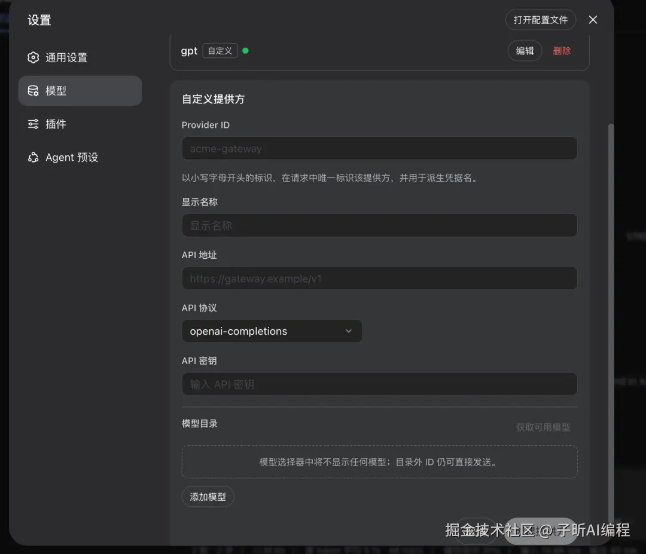Click the 自定义提供方 heading
This screenshot has height=554, width=646.
point(213,99)
